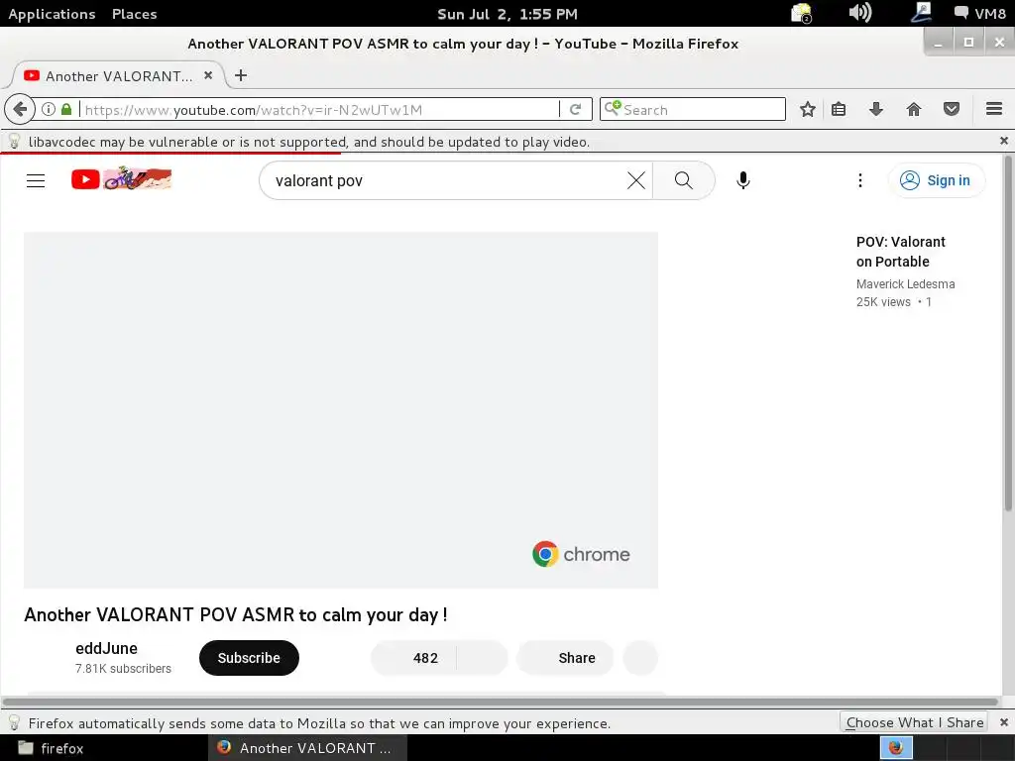The width and height of the screenshot is (1015, 761).
Task: Click the Share button
Action: pos(565,658)
